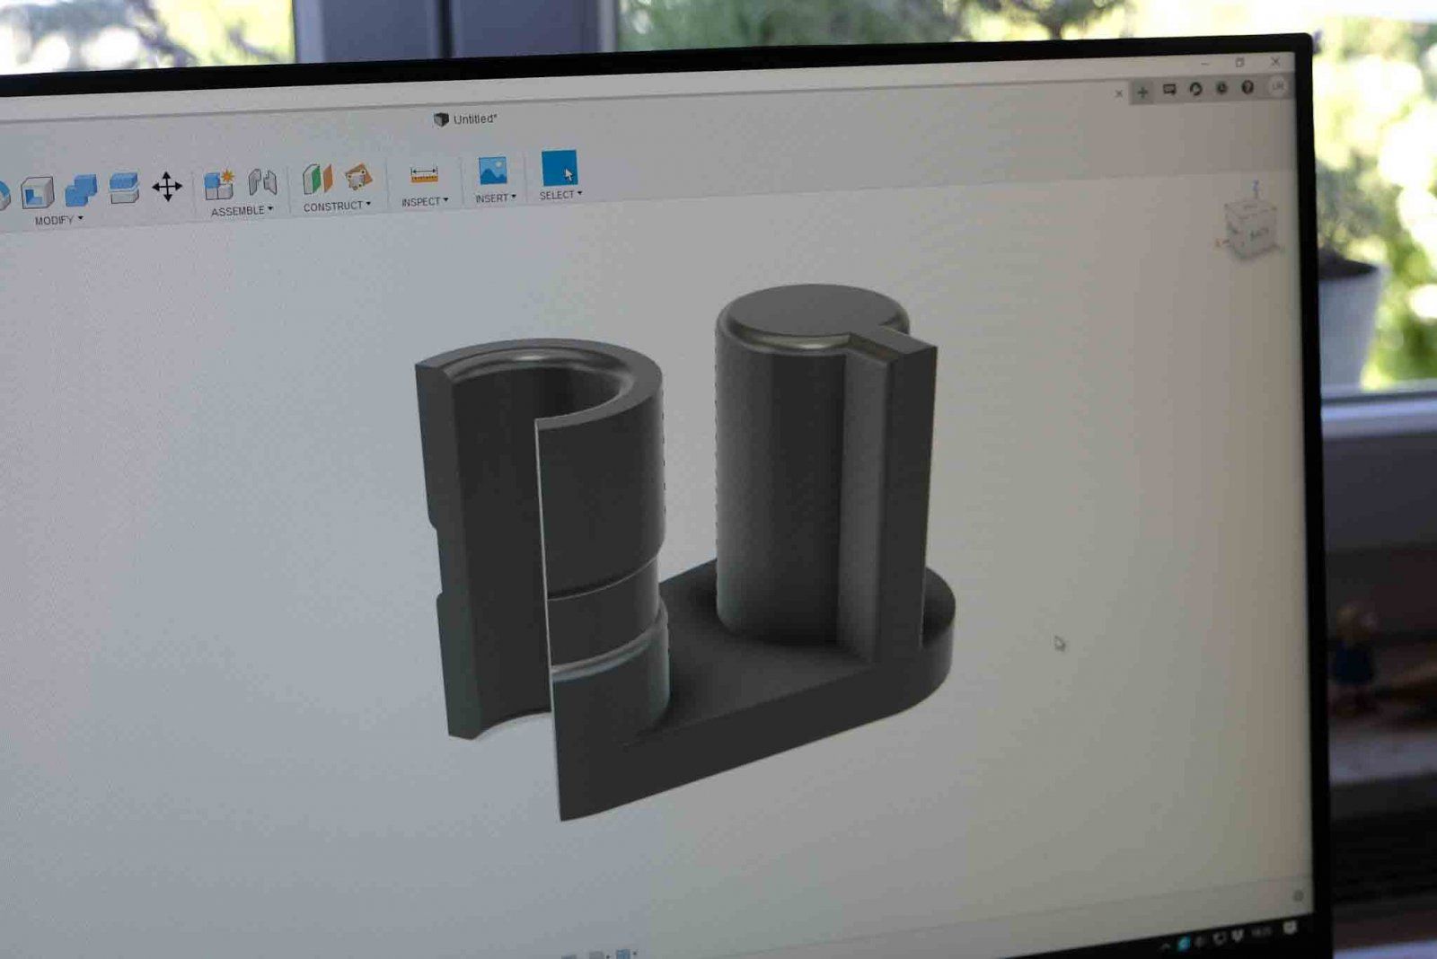Select the Plane at Angle construct icon
Viewport: 1437px width, 959px height.
(x=358, y=177)
